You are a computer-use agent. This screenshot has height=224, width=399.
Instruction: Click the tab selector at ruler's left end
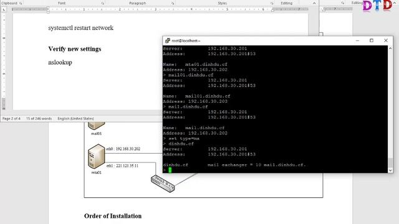click(4, 9)
